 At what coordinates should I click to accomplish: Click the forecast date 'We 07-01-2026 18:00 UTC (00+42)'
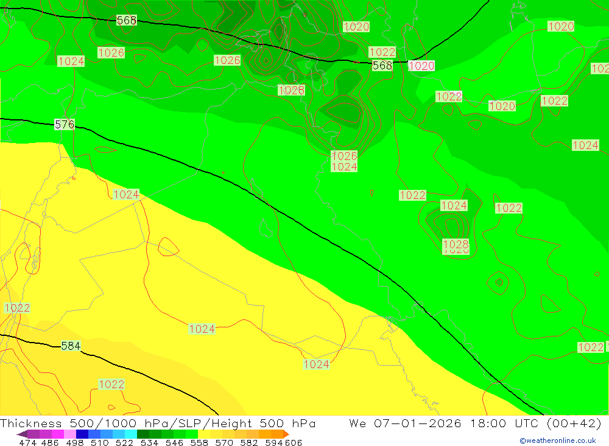(x=475, y=423)
